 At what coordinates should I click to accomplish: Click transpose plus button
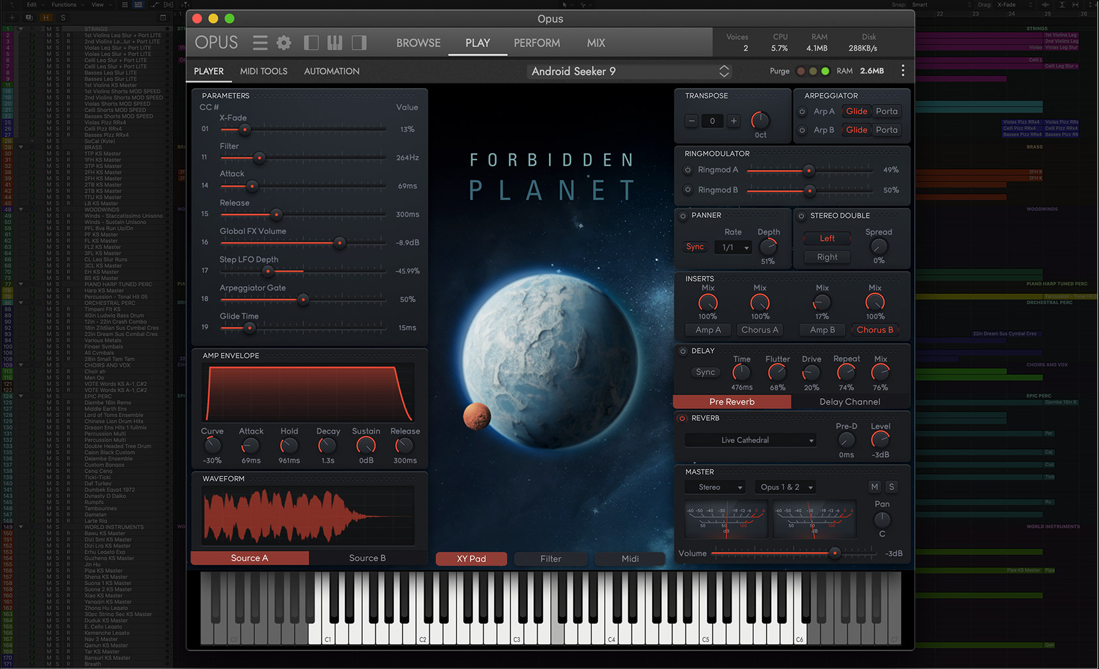[734, 121]
